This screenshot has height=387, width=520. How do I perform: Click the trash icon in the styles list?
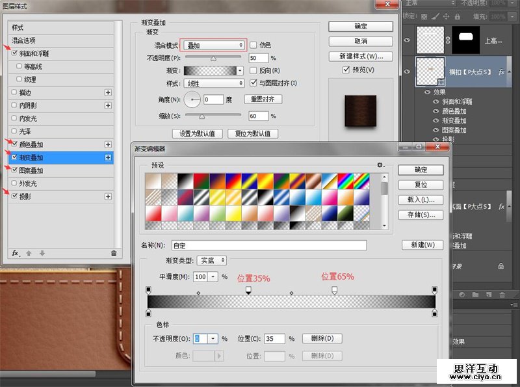[x=113, y=253]
